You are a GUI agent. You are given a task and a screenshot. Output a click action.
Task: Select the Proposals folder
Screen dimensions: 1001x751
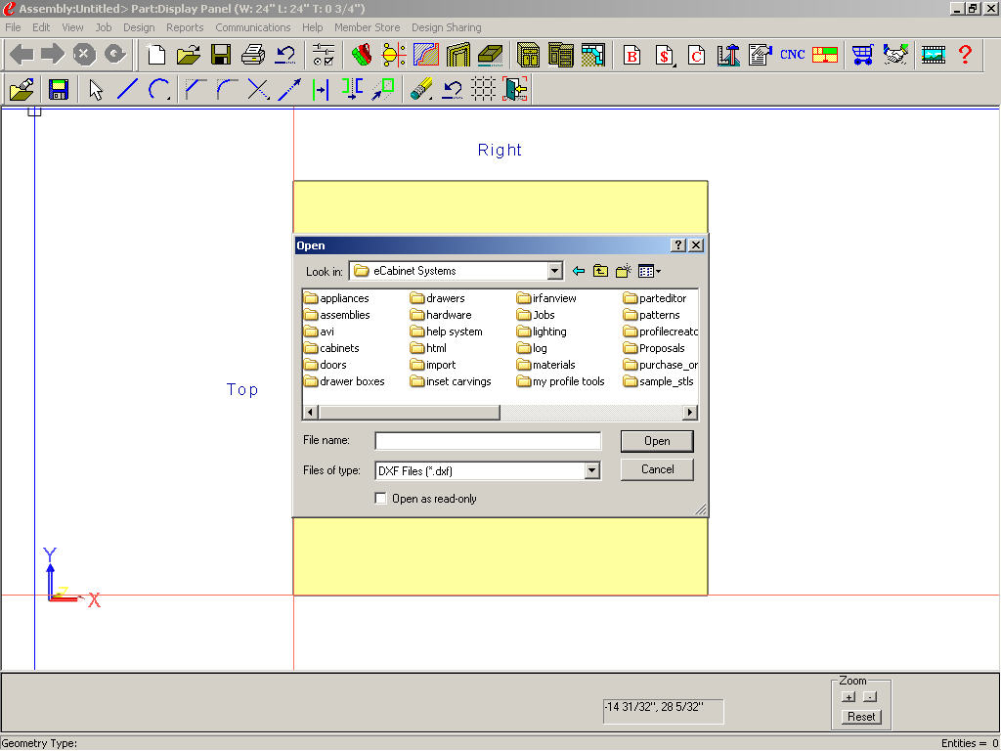pyautogui.click(x=654, y=348)
